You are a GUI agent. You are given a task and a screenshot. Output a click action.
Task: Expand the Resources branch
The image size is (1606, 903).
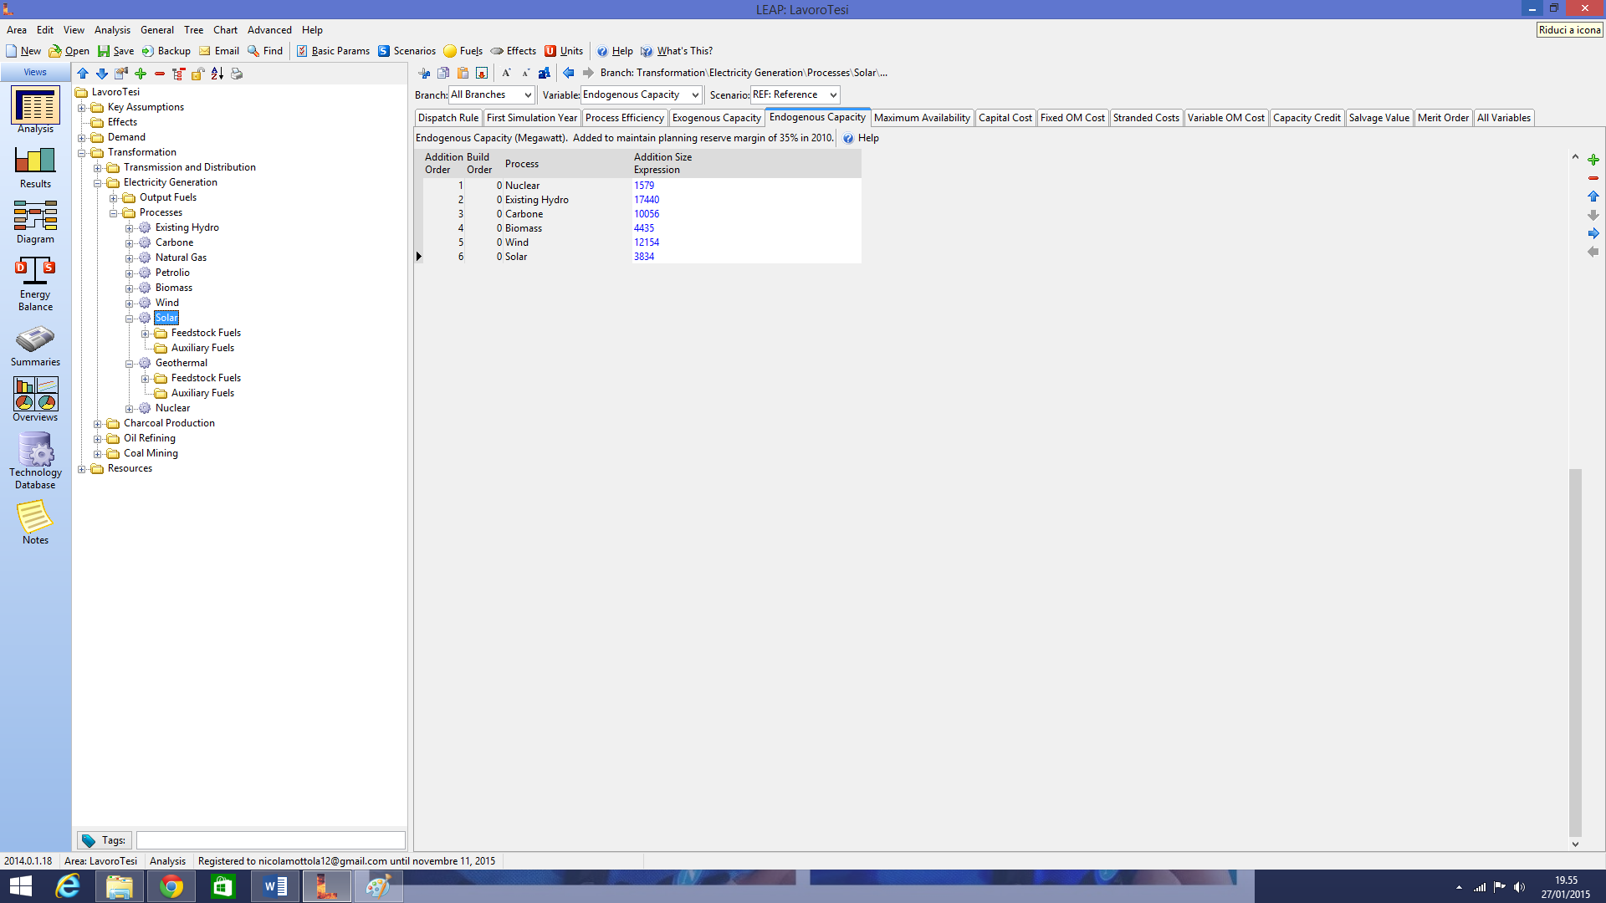[82, 469]
